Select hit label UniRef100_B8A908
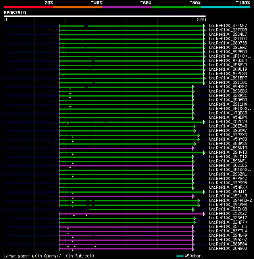 tap(228, 249)
